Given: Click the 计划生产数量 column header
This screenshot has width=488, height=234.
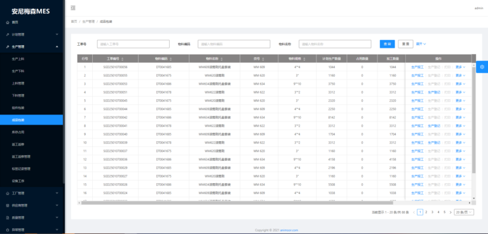Looking at the screenshot, I should [332, 59].
